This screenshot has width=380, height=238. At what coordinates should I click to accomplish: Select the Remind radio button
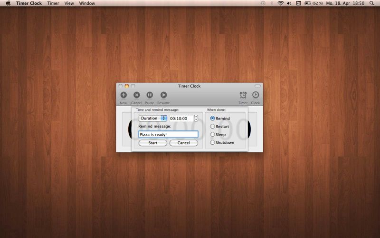[x=212, y=118]
